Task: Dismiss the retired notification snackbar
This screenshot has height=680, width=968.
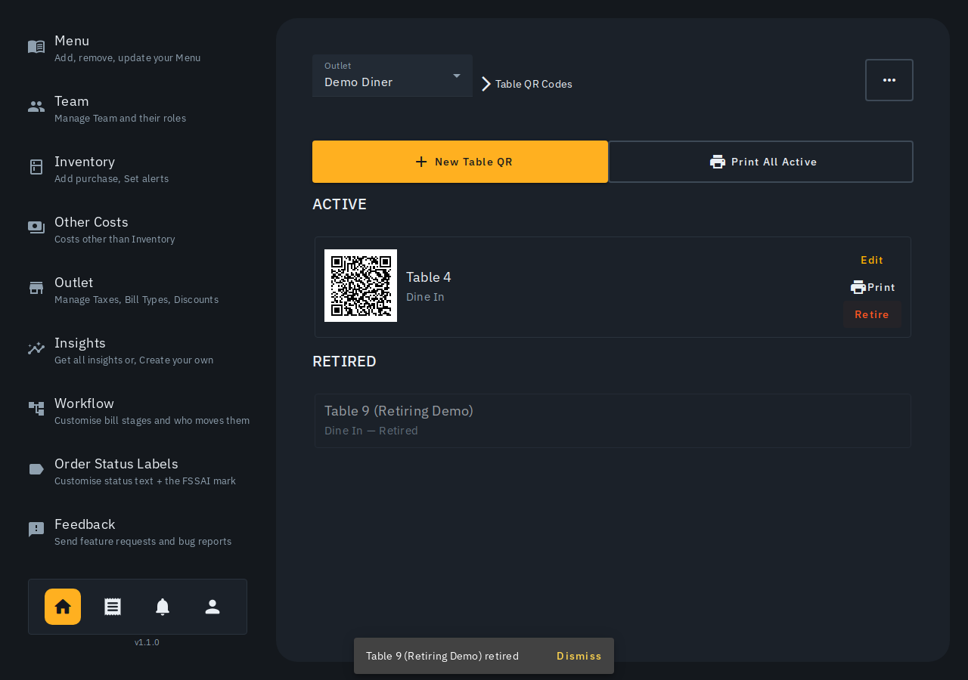Action: [x=579, y=656]
